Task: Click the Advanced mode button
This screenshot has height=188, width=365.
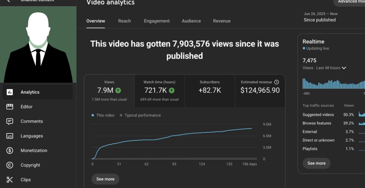Action: pos(349,2)
